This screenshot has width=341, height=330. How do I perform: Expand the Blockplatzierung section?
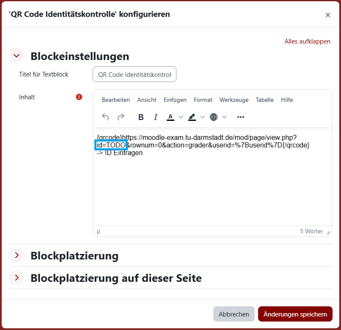(x=16, y=255)
